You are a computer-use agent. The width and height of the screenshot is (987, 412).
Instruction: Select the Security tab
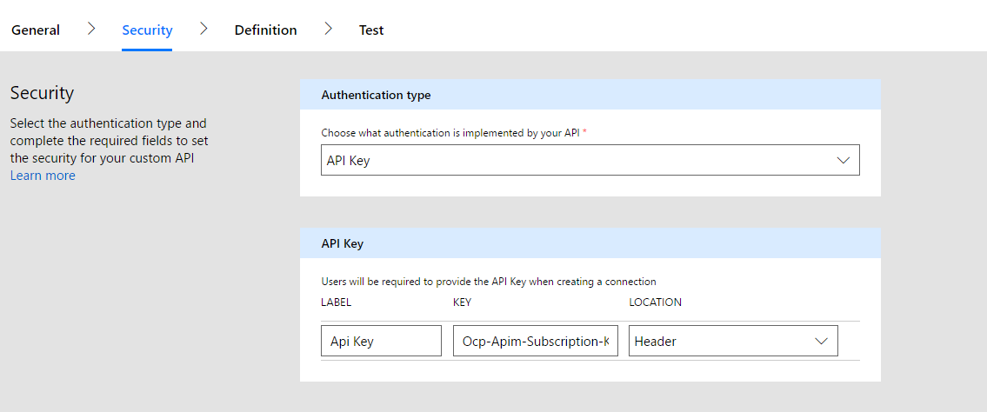click(x=147, y=30)
